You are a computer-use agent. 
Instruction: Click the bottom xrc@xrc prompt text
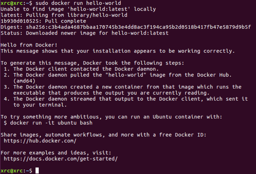coord(16,171)
